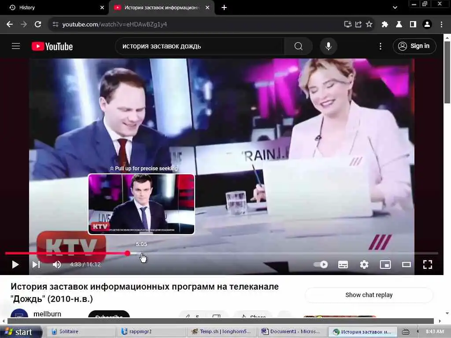The image size is (451, 338).
Task: Enable miniplayer mode
Action: tap(385, 265)
